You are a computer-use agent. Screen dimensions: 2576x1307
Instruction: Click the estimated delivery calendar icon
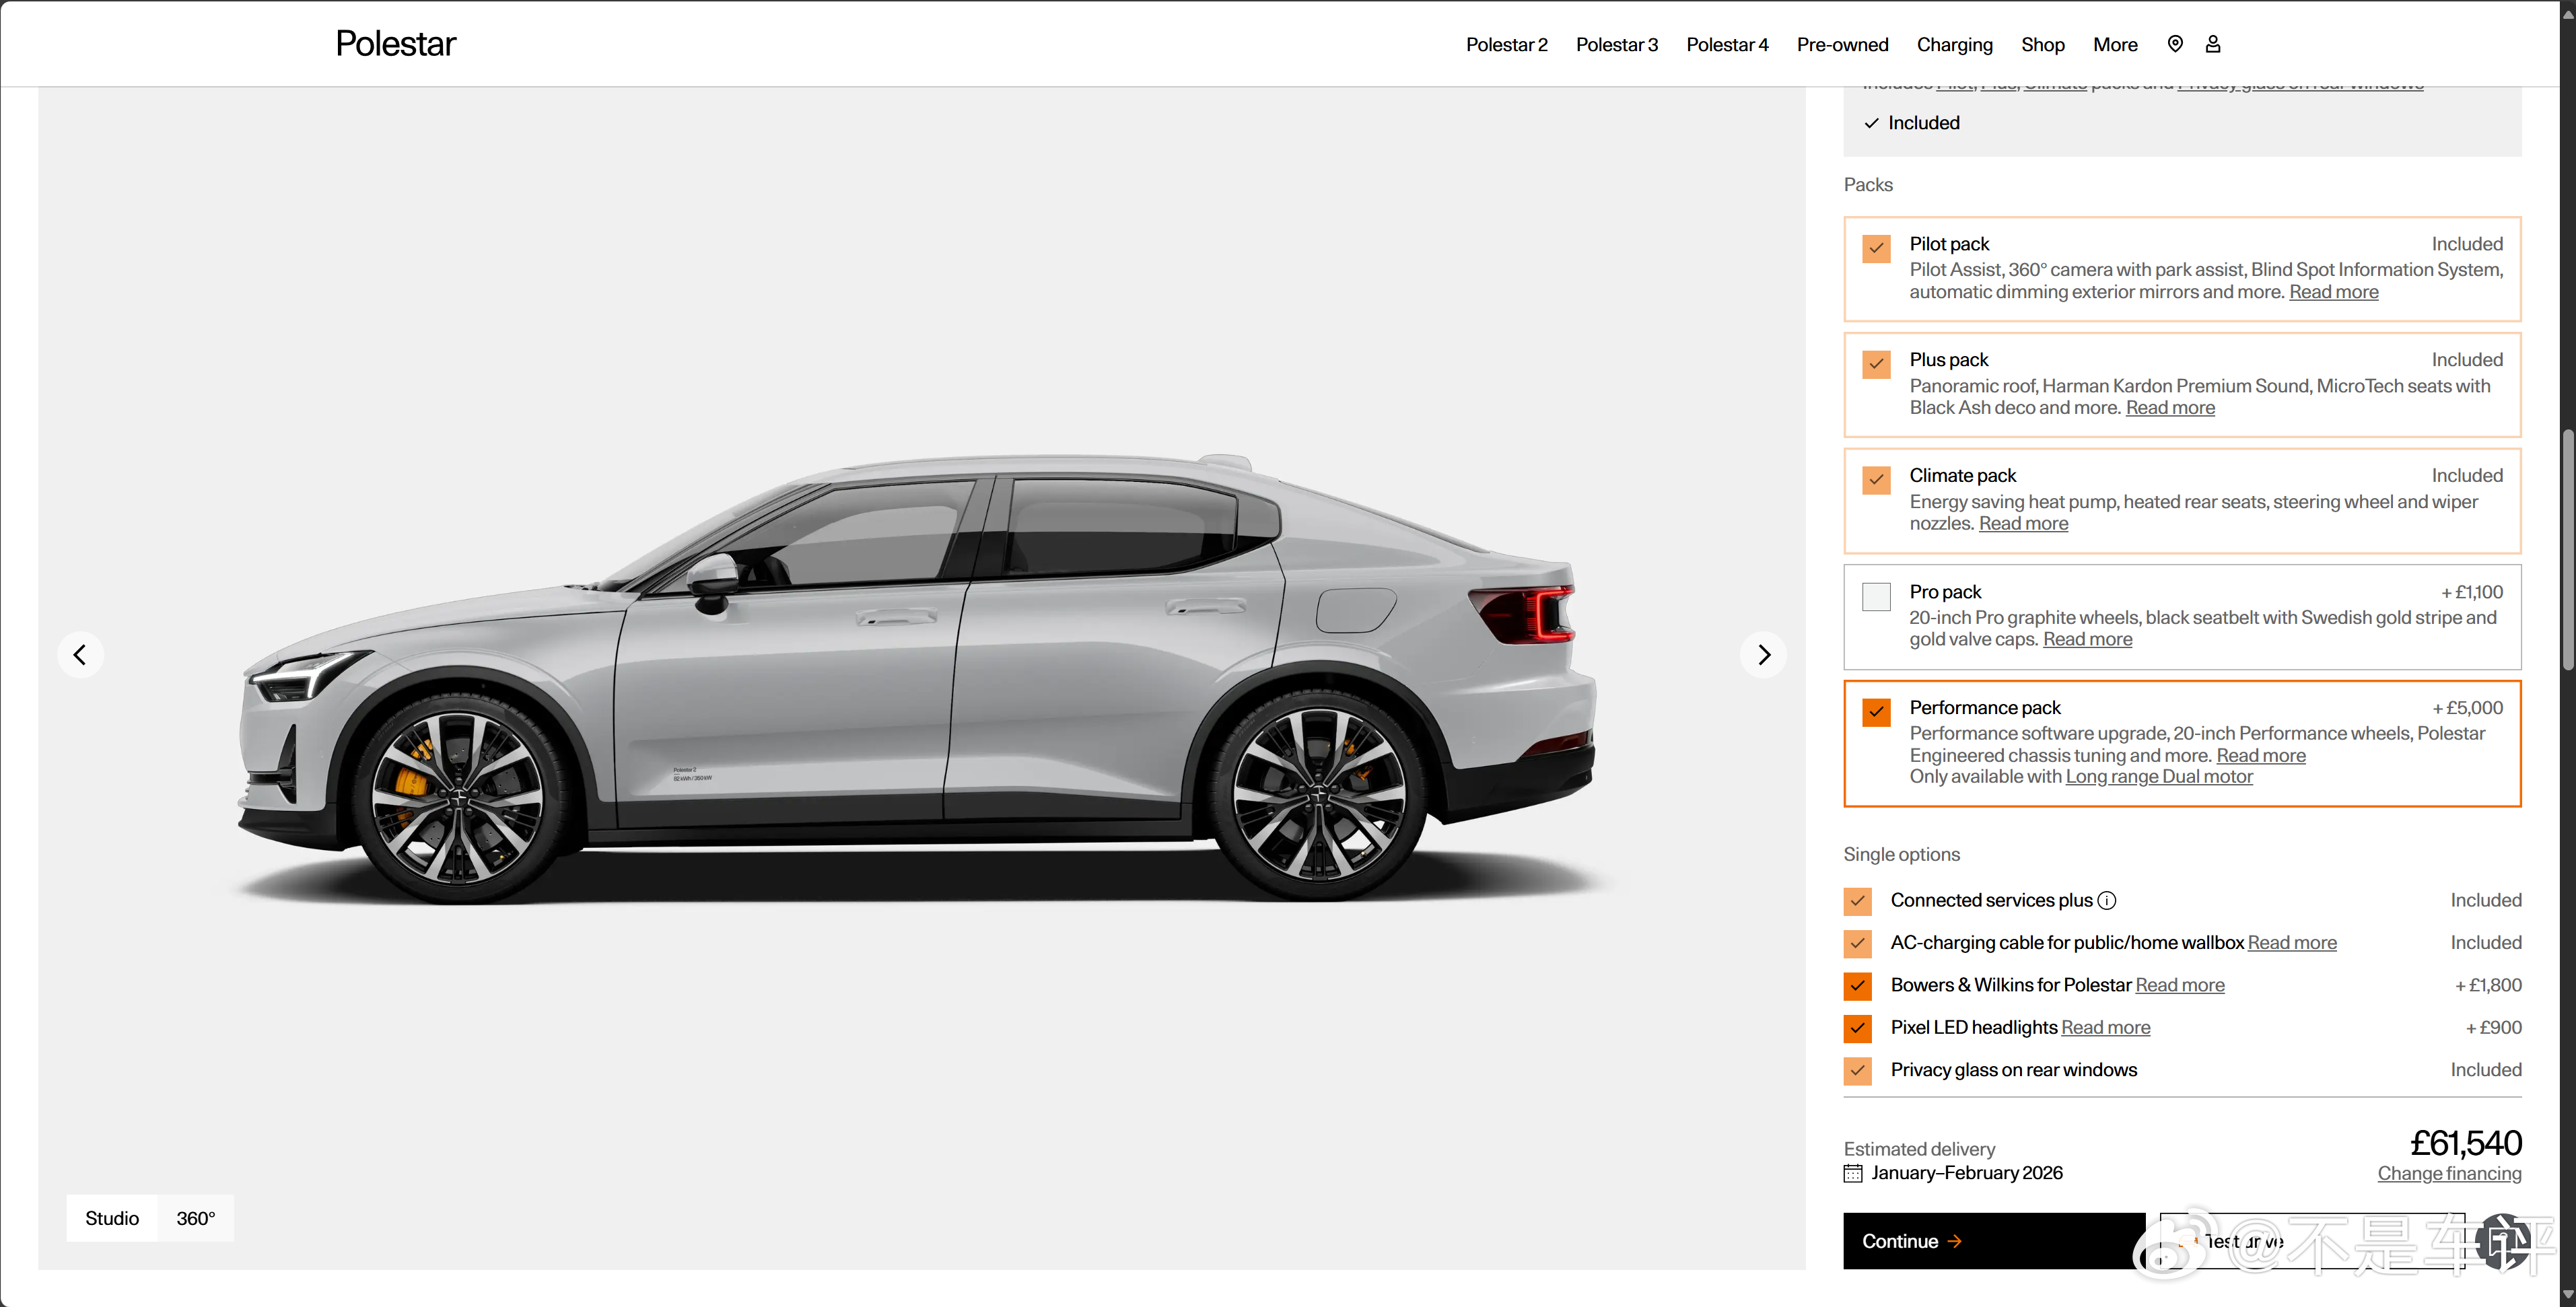(1853, 1173)
